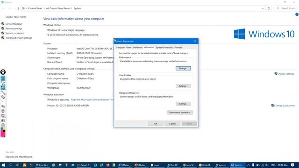
Task: Expand the address bar history dropdown
Action: click(263, 8)
